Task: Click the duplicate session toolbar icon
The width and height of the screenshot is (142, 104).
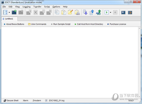Action: [42, 12]
